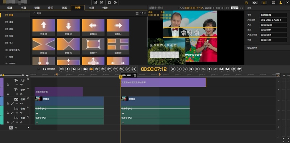Screen dimensions: 290x143
Task: Click the keyframe line icon on track A1
Action: pyautogui.click(x=12, y=113)
